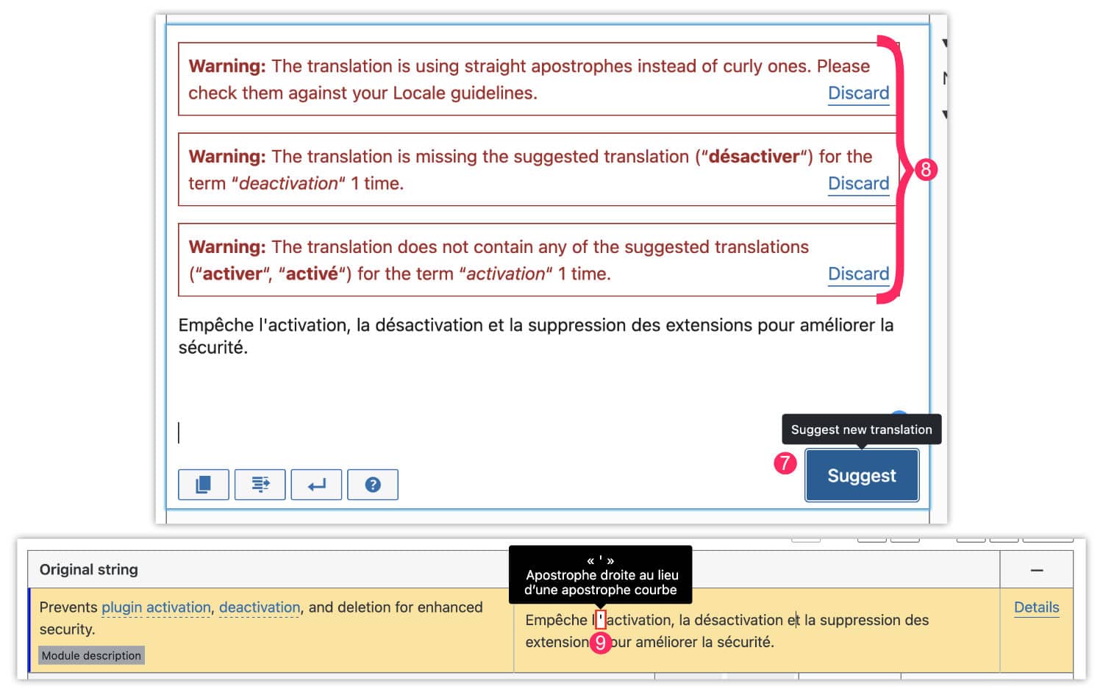Viewport: 1103px width, 695px height.
Task: Click the warning text mentioning term 'deactivation'
Action: pyautogui.click(x=530, y=170)
